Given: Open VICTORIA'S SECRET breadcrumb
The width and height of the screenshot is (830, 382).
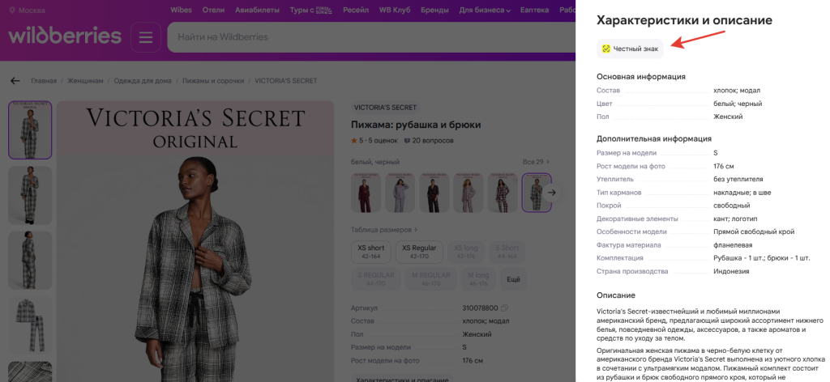Looking at the screenshot, I should click(x=286, y=81).
